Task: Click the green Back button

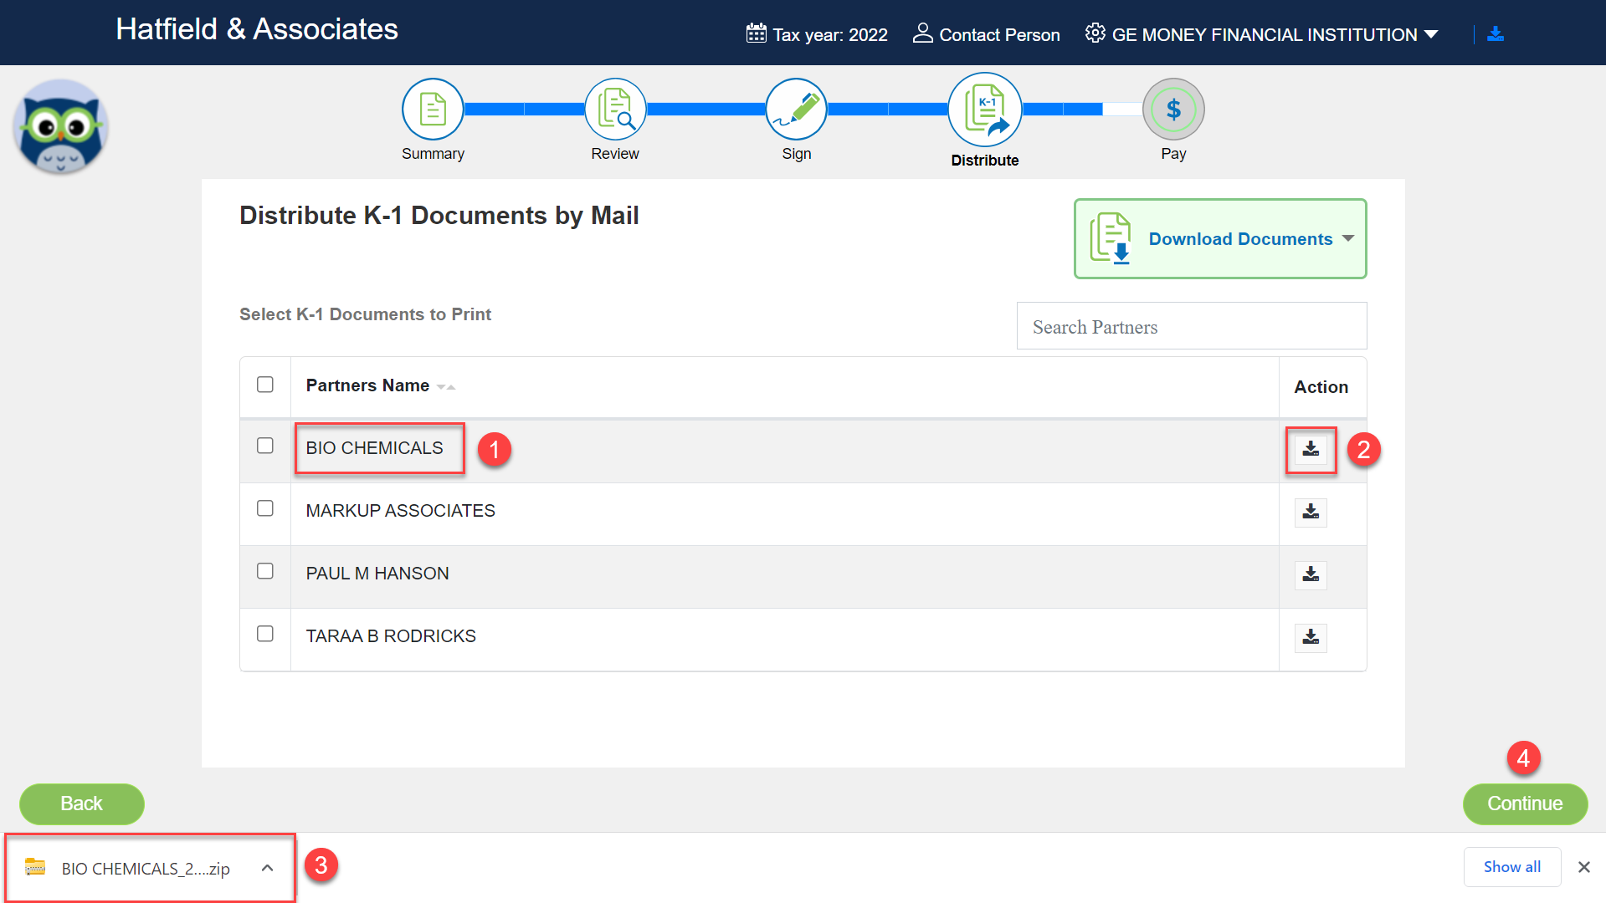Action: 82,804
